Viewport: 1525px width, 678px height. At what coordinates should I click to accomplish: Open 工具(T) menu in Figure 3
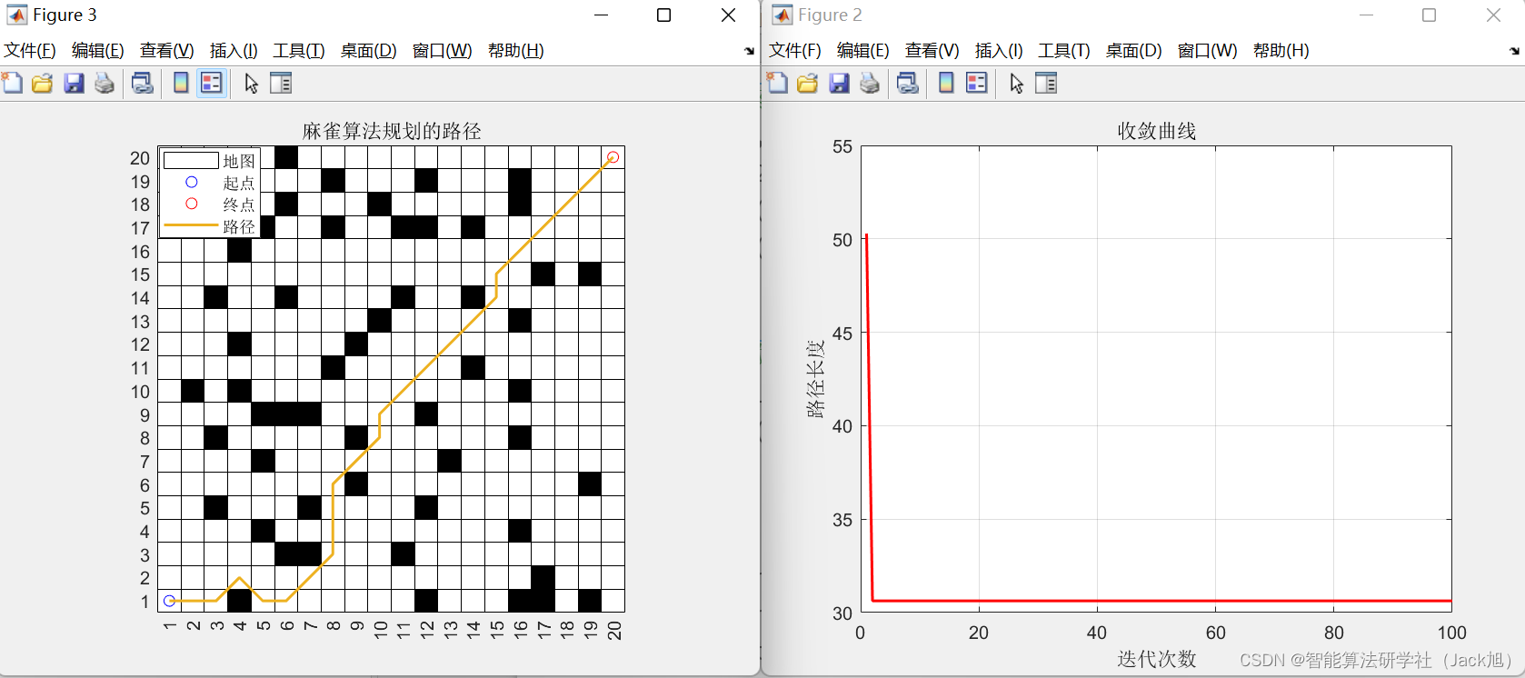[x=299, y=51]
